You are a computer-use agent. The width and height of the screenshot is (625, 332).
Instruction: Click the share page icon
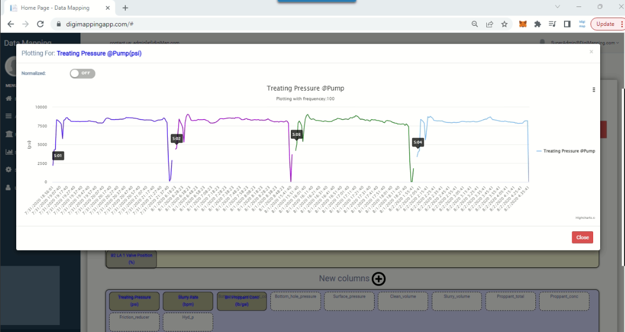(490, 24)
